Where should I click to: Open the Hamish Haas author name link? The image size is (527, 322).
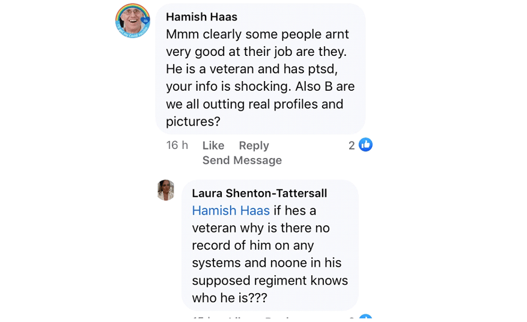[x=201, y=17]
